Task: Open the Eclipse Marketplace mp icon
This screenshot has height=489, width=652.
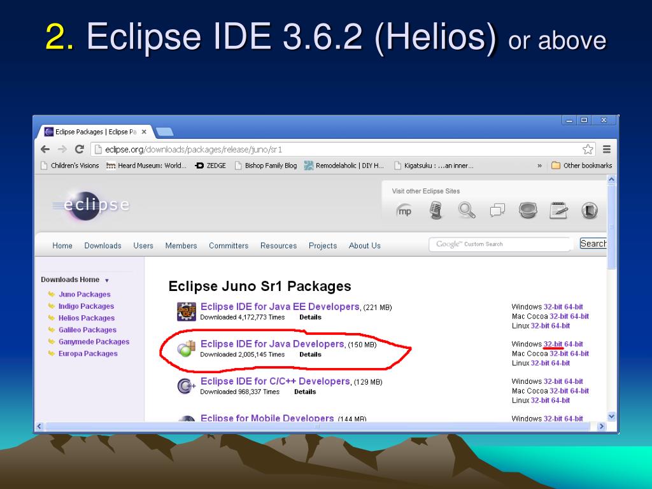Action: tap(404, 211)
